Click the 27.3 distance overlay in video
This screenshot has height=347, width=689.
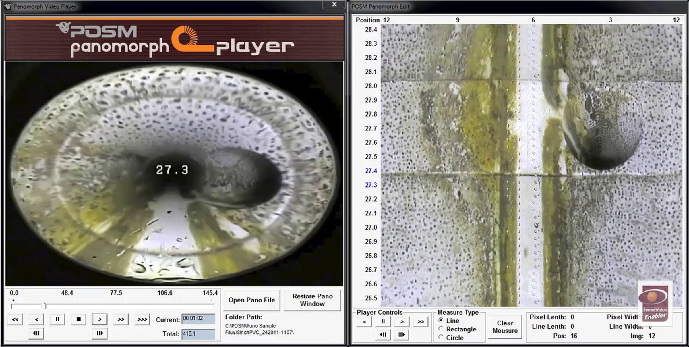(172, 170)
